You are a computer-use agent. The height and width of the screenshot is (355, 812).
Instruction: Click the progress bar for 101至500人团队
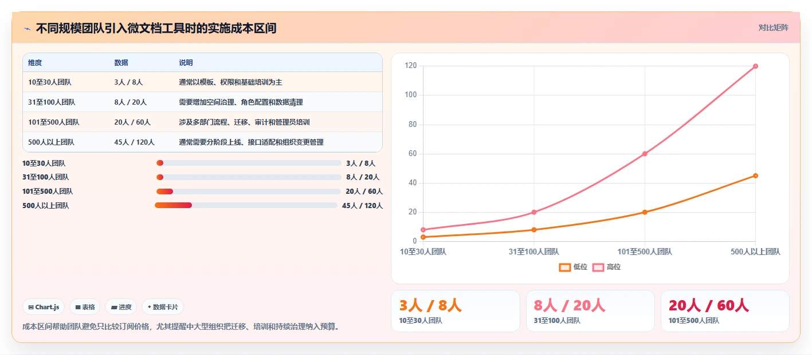click(249, 192)
